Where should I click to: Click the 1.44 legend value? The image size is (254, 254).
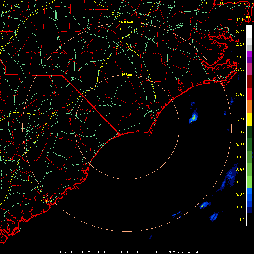click(x=240, y=107)
